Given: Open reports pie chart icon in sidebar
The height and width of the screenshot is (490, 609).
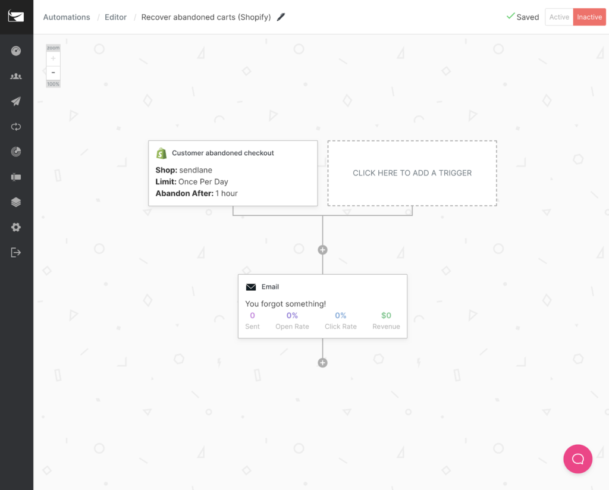Looking at the screenshot, I should pos(16,152).
